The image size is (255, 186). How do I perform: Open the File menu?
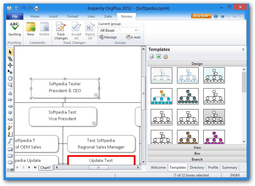click(x=15, y=16)
